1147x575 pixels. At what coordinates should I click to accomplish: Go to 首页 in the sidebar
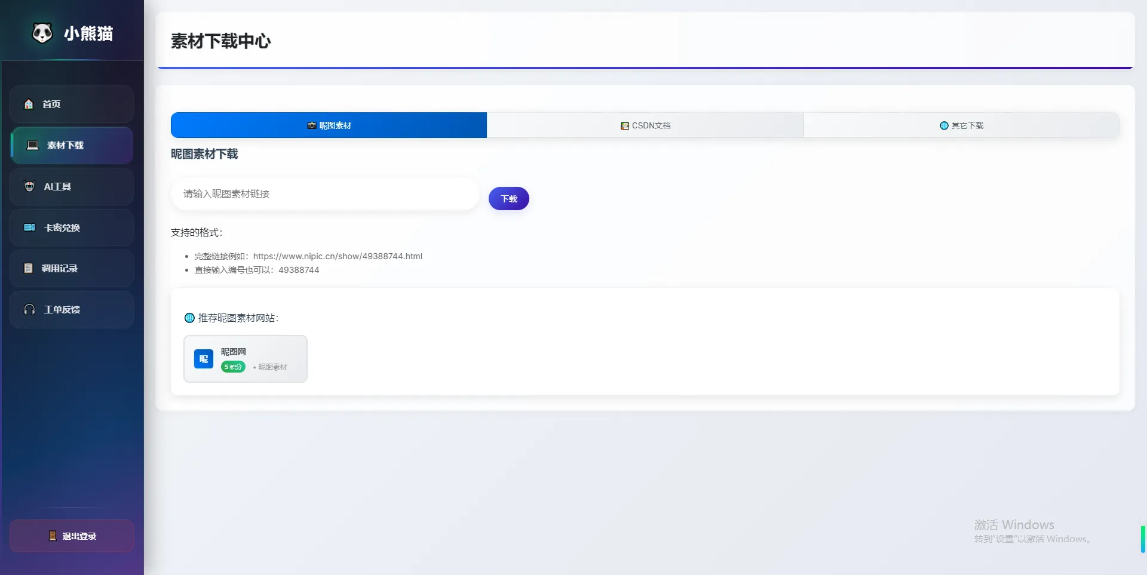(x=72, y=104)
